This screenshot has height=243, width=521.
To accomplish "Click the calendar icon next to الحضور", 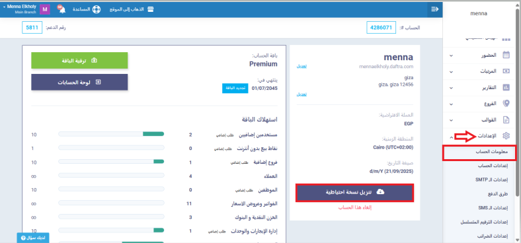I will click(506, 55).
